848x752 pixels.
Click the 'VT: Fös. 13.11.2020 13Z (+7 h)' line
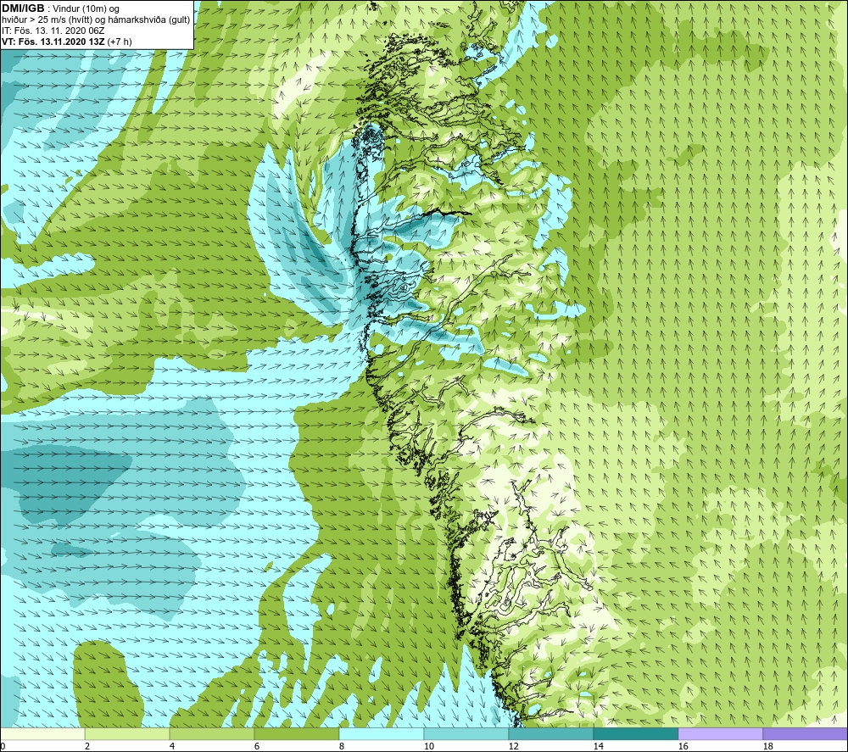coord(67,42)
